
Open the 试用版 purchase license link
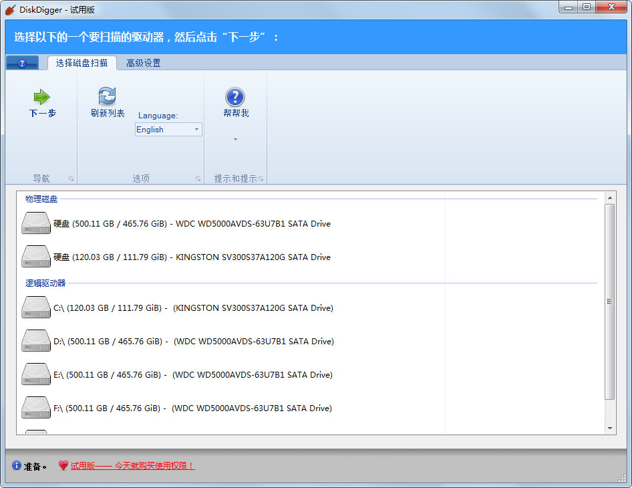coord(132,466)
